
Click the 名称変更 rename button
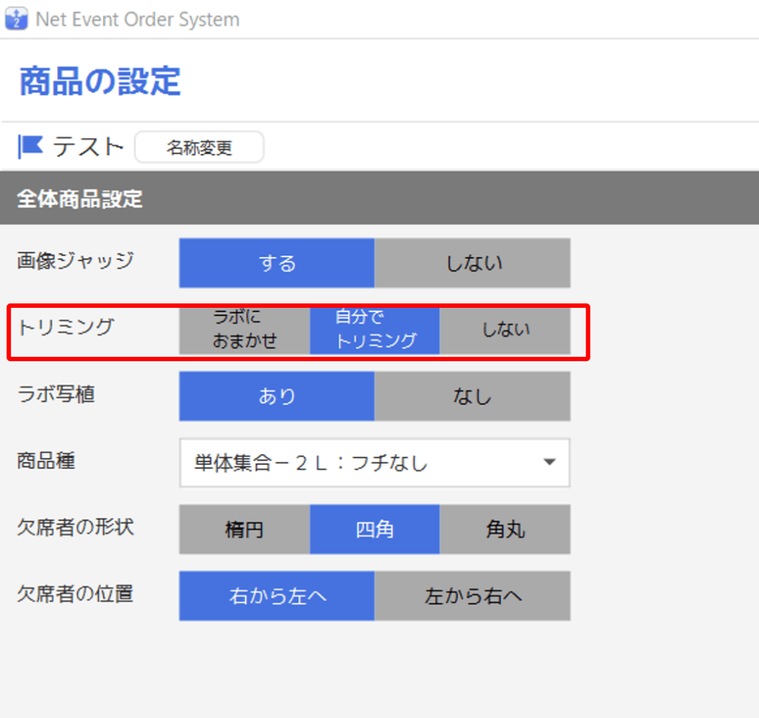(199, 148)
